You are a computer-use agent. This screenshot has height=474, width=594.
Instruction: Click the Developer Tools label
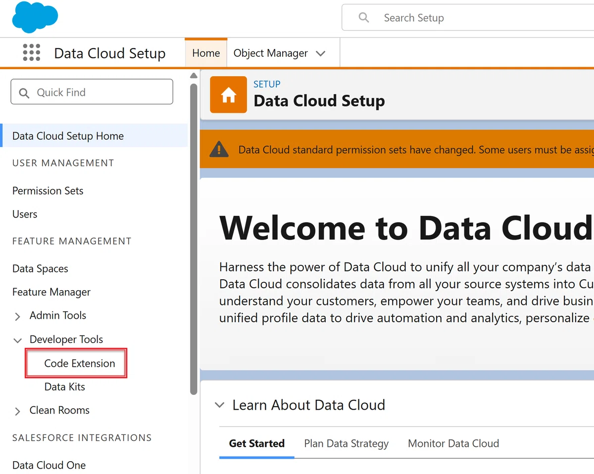pyautogui.click(x=66, y=340)
